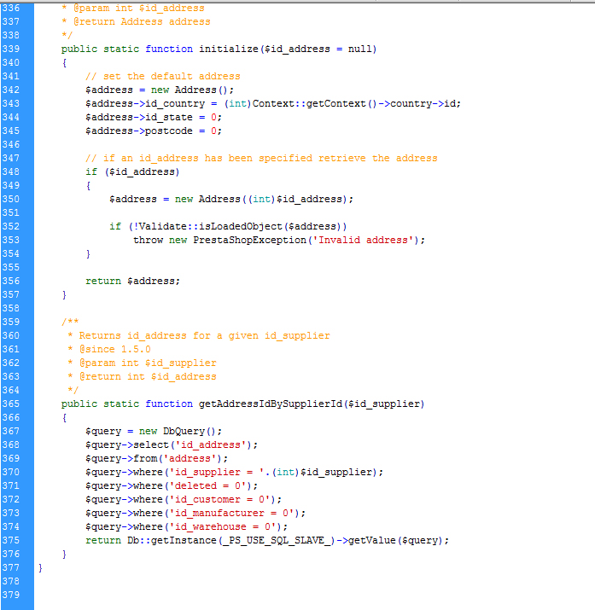Viewport: 595px width, 610px height.
Task: Click 'Validate::isLoadedObject' call
Action: point(211,226)
